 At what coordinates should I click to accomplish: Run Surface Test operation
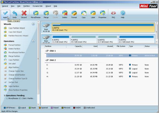(x=13, y=82)
